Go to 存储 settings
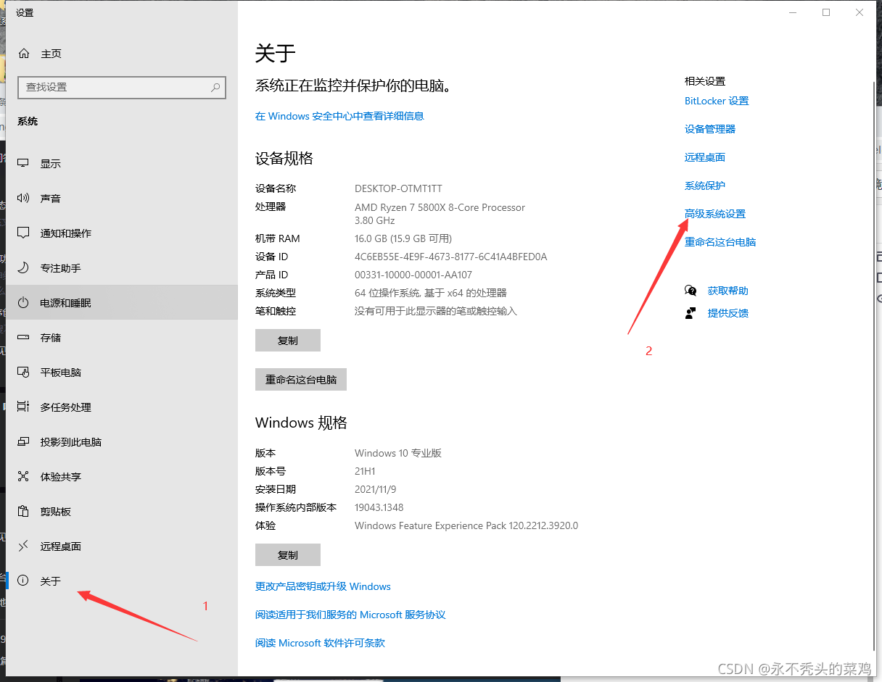882x682 pixels. tap(122, 338)
